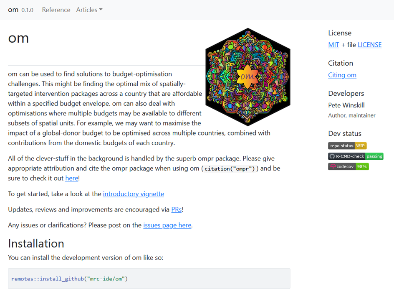The height and width of the screenshot is (301, 394).
Task: Expand the Articles dropdown menu
Action: coord(89,10)
